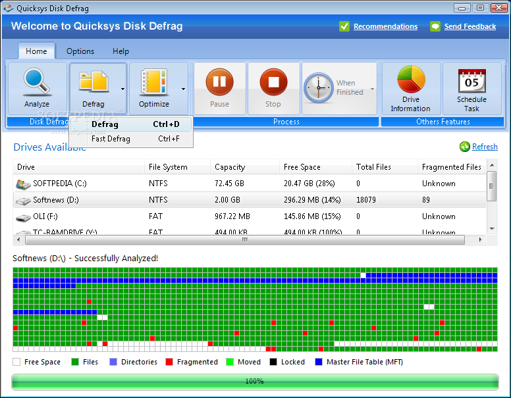This screenshot has height=398, width=511.
Task: Sort by the Drive column header
Action: pyautogui.click(x=78, y=166)
